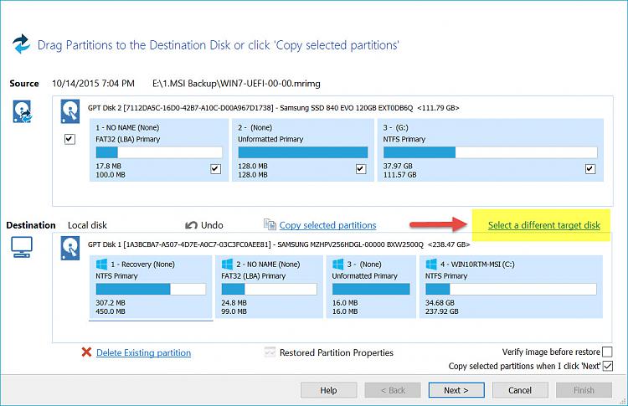Click the Undo arrow icon
This screenshot has height=406, width=628.
191,225
